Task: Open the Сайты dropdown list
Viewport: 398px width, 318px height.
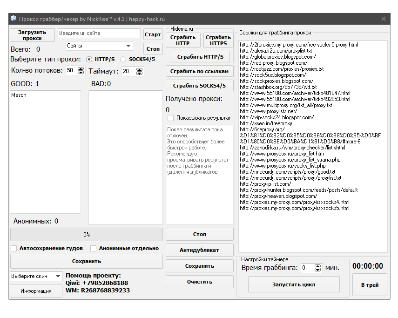Action: click(x=99, y=46)
